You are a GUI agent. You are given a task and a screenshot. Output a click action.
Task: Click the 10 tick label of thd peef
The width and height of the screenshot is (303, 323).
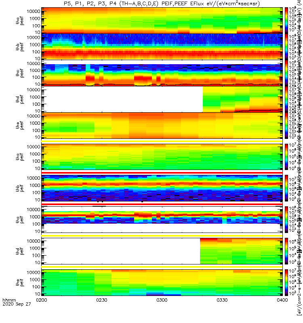37,111
